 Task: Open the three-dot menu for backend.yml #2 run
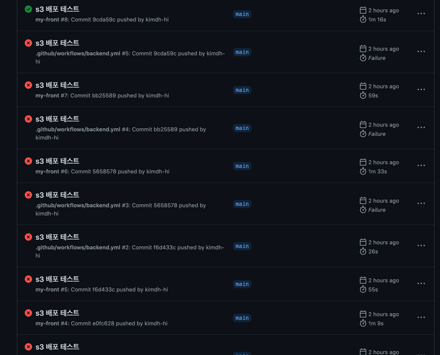point(421,246)
